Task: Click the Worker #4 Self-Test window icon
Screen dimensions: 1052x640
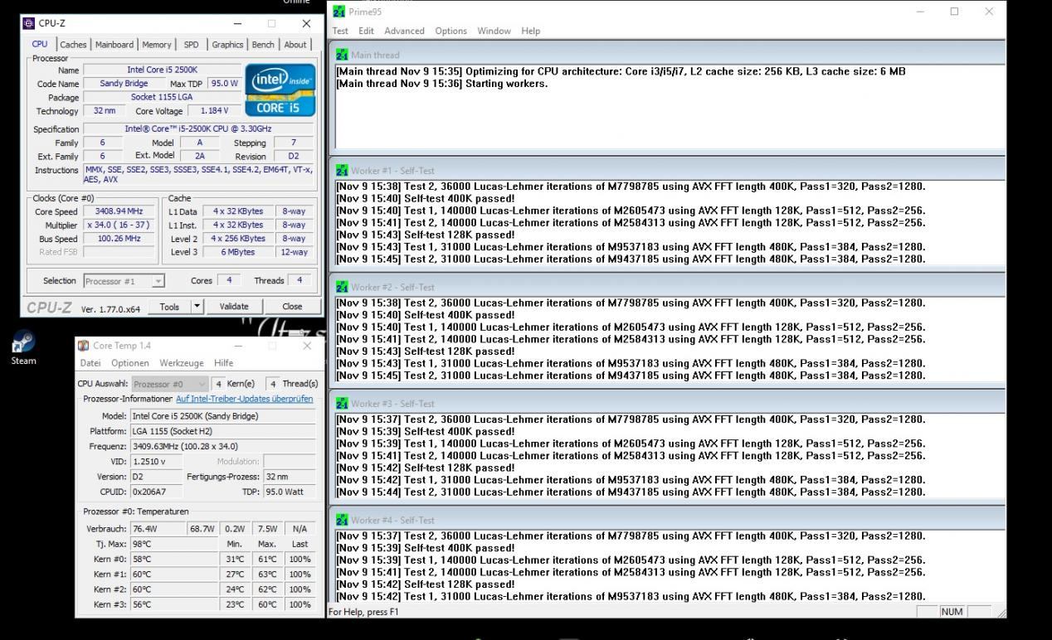Action: tap(342, 520)
